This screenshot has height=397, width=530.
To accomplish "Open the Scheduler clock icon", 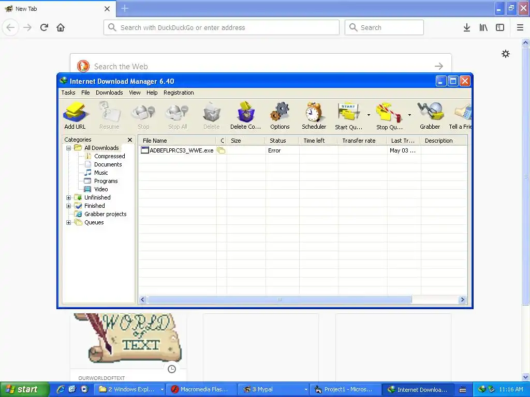I will tap(314, 116).
